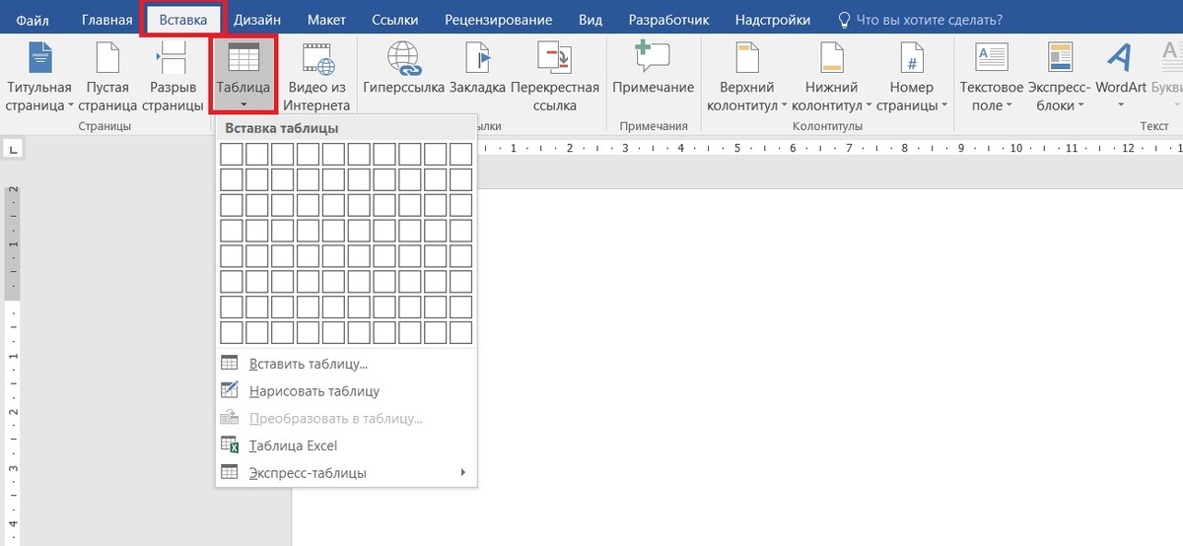The width and height of the screenshot is (1183, 546).
Task: Insert a cover page via Титульная страница
Action: click(x=40, y=75)
